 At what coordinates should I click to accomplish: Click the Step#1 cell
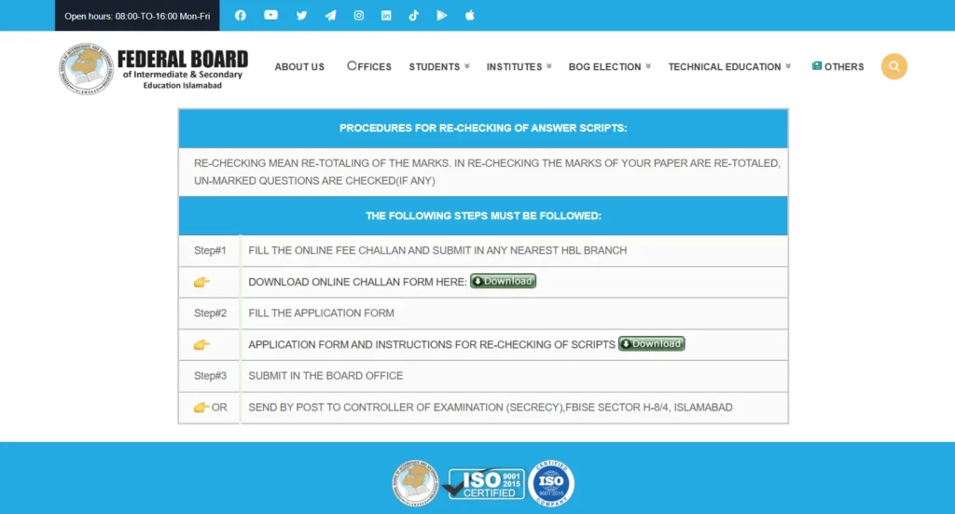pos(210,250)
